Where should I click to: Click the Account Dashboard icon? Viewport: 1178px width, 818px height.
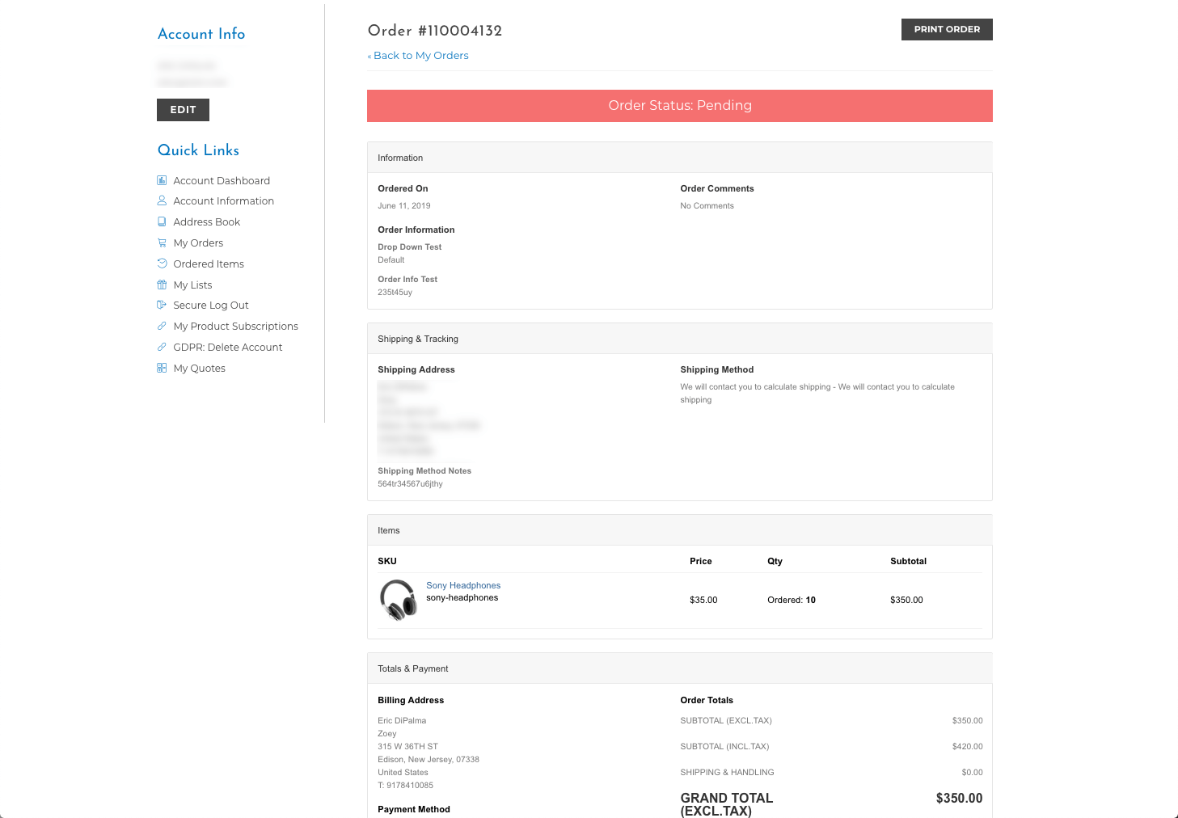click(x=162, y=180)
